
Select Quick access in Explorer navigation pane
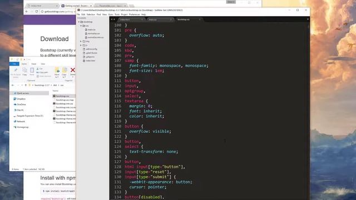29,93
